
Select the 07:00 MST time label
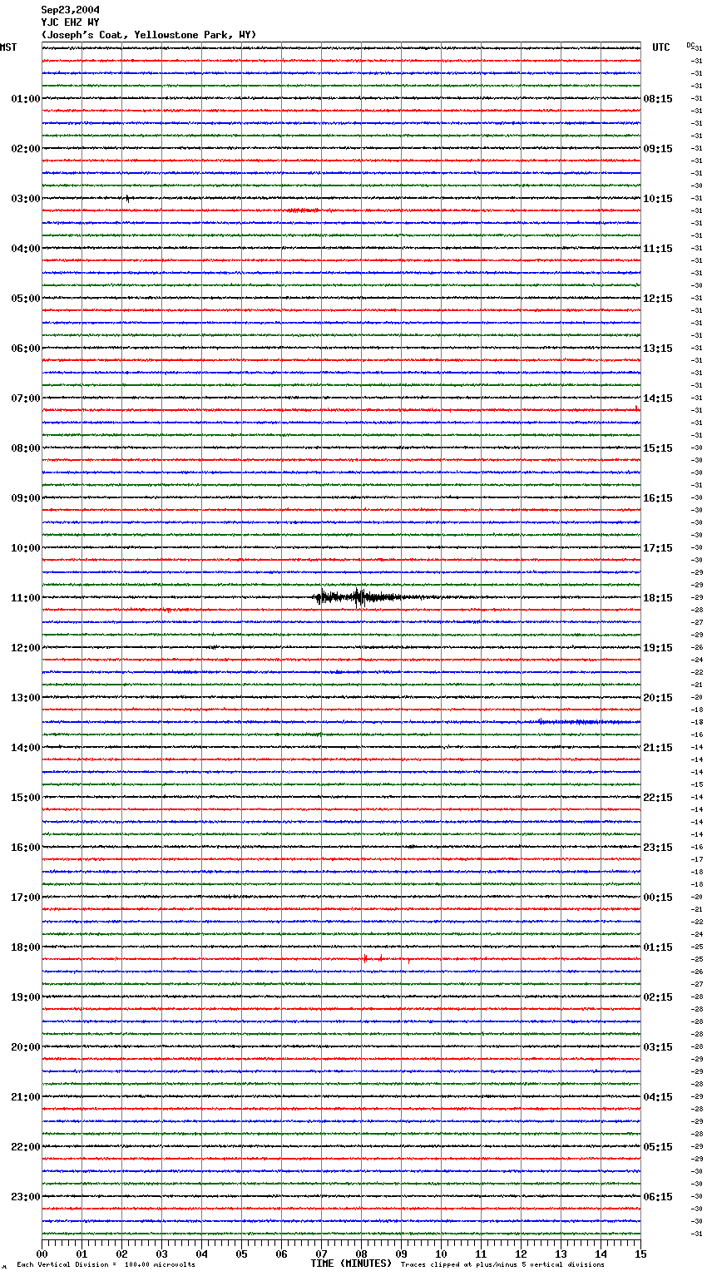coord(25,398)
